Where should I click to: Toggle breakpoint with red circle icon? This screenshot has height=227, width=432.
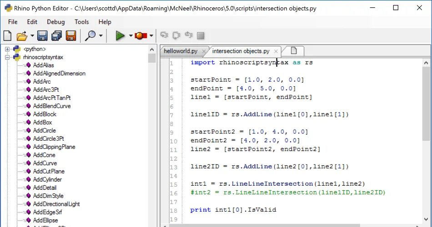(141, 36)
